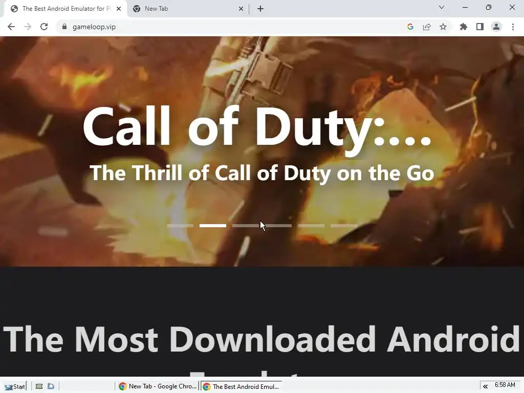The height and width of the screenshot is (393, 524).
Task: Open the Extensions puzzle icon
Action: [464, 27]
